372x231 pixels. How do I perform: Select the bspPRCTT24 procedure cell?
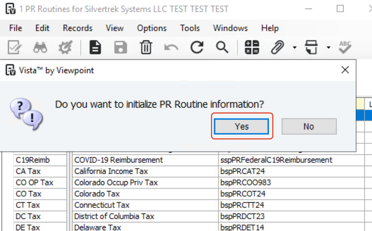click(291, 205)
